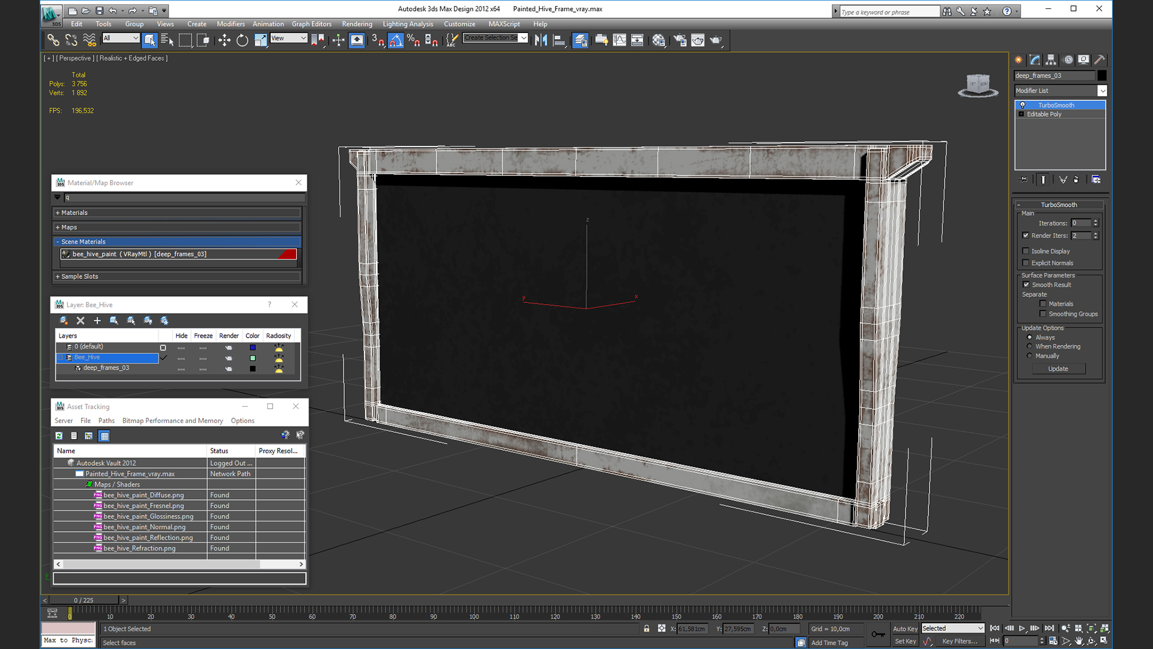Click Delete Layer X icon in Layer dialog
This screenshot has height=649, width=1153.
[x=80, y=320]
